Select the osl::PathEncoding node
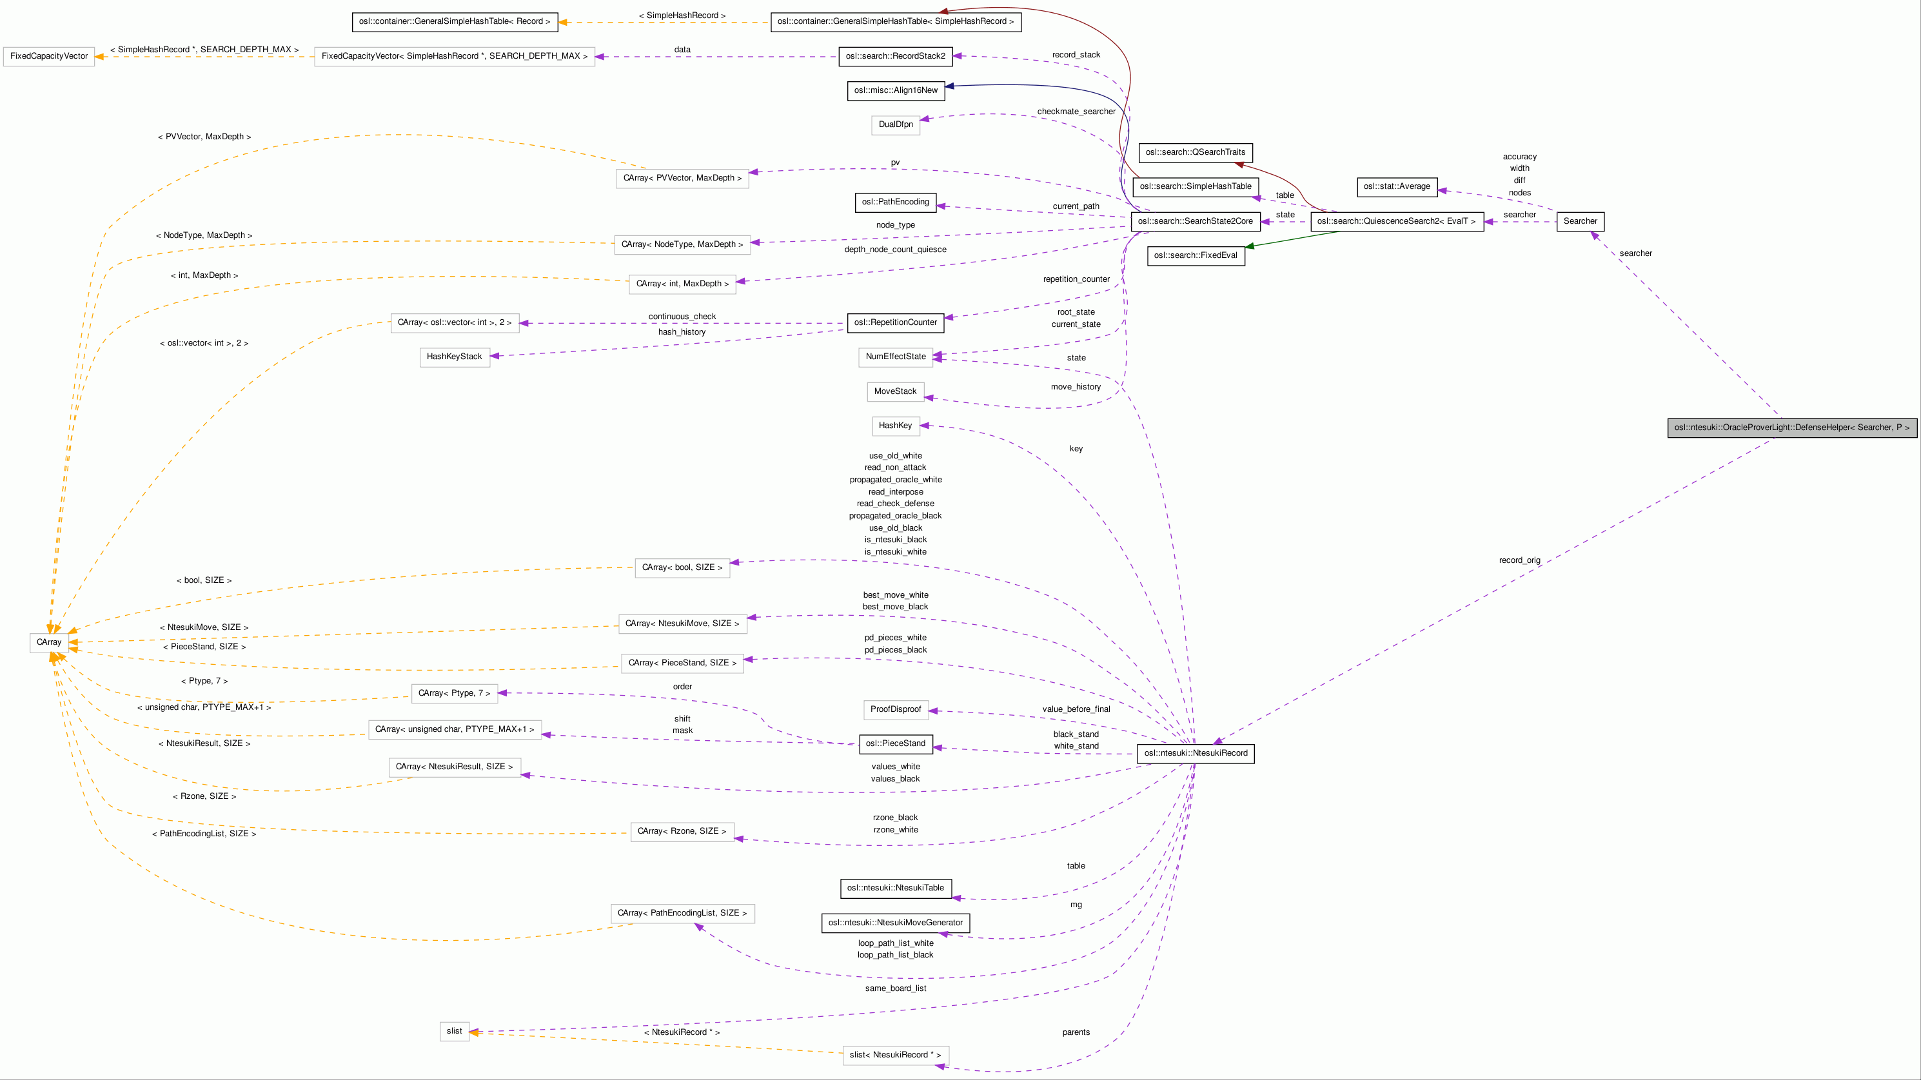 (895, 202)
